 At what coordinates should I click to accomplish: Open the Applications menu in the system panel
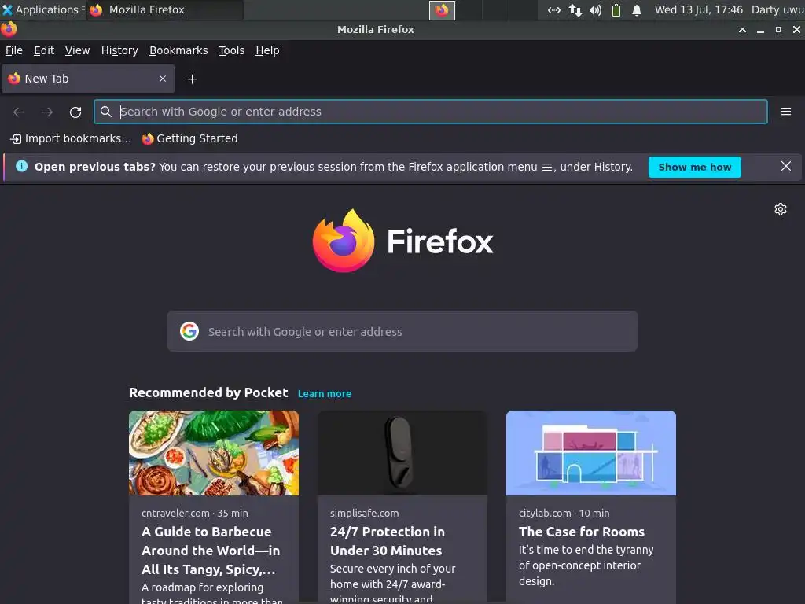[42, 9]
